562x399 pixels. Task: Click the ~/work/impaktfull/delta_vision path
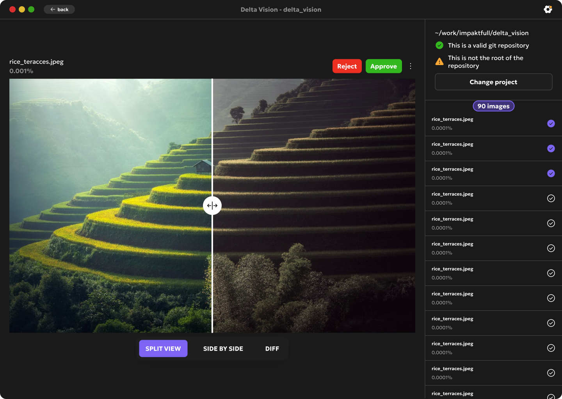pyautogui.click(x=482, y=33)
